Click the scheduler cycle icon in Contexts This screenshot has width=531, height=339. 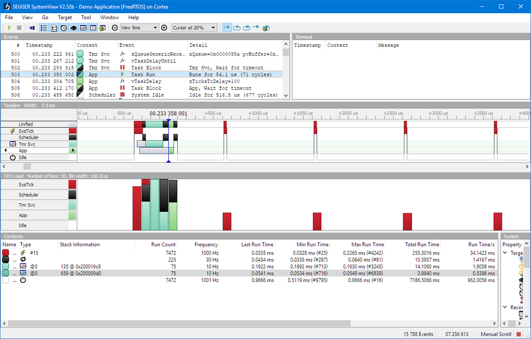[23, 260]
